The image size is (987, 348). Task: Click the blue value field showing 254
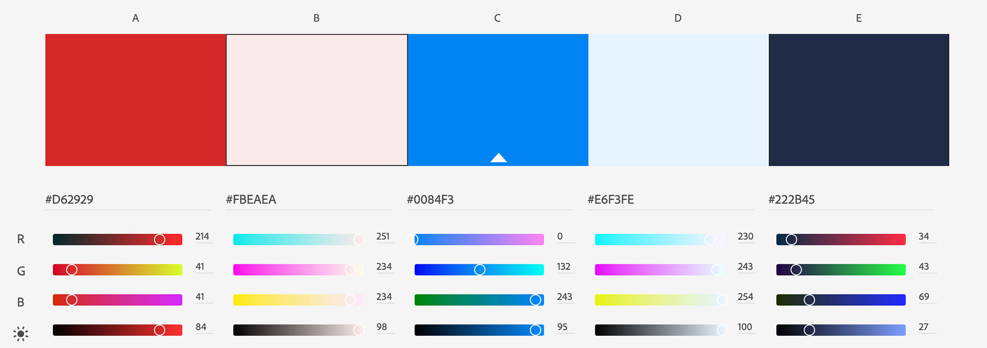[746, 297]
